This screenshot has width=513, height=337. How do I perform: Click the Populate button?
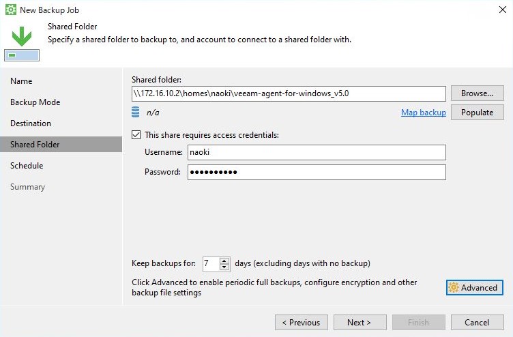pos(477,113)
